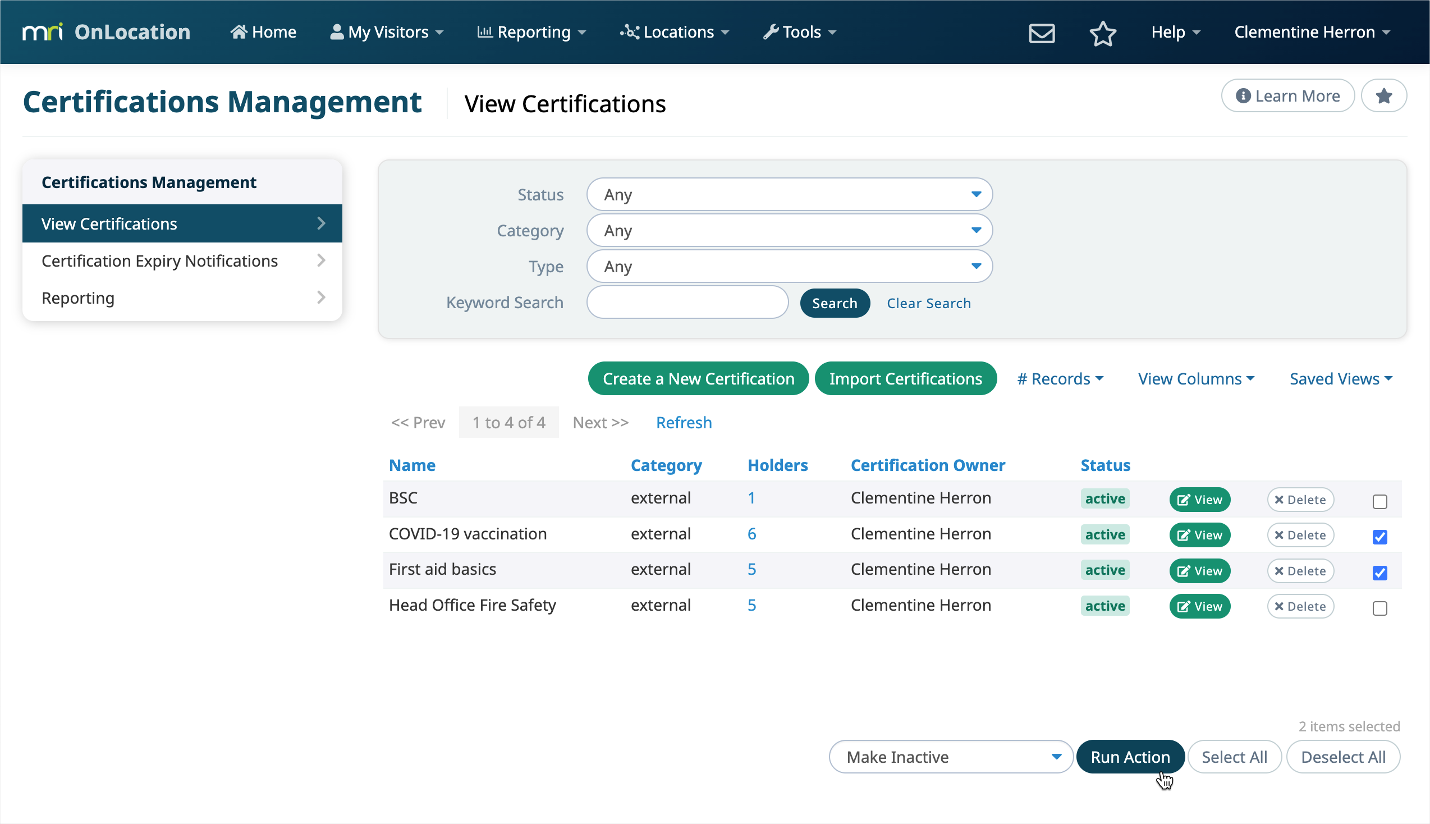Open the Status filter dropdown
1430x824 pixels.
pos(790,195)
